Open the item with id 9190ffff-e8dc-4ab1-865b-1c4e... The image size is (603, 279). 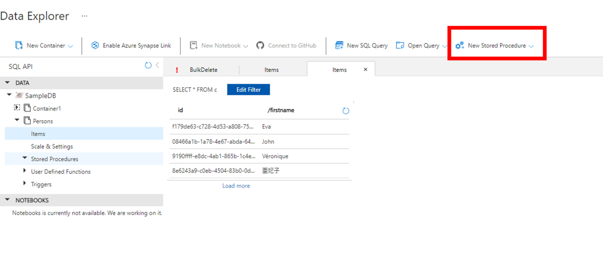click(214, 156)
